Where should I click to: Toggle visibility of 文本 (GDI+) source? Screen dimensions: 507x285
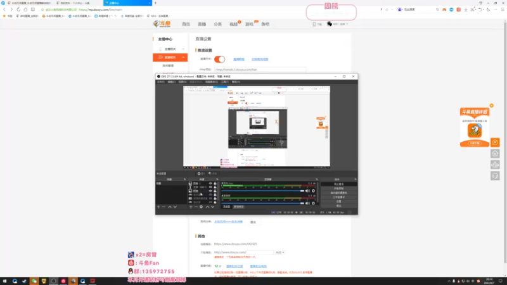(x=210, y=187)
